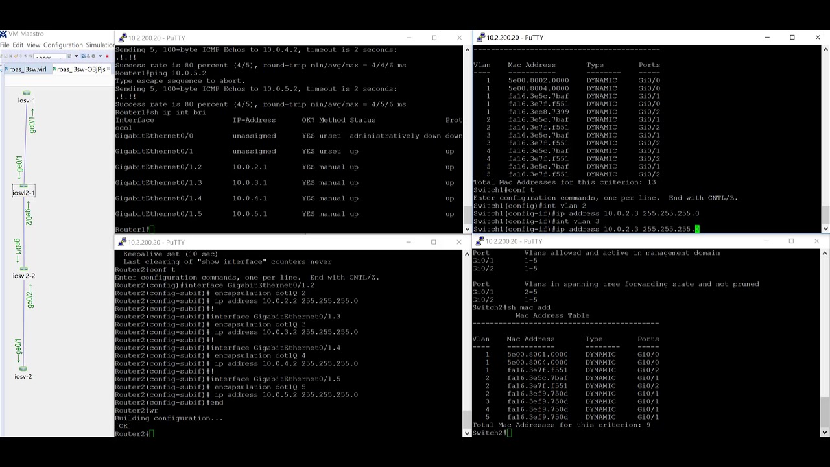Expand the toolbar dropdown arrow right of the zoom field
The width and height of the screenshot is (830, 467).
pyautogui.click(x=76, y=57)
